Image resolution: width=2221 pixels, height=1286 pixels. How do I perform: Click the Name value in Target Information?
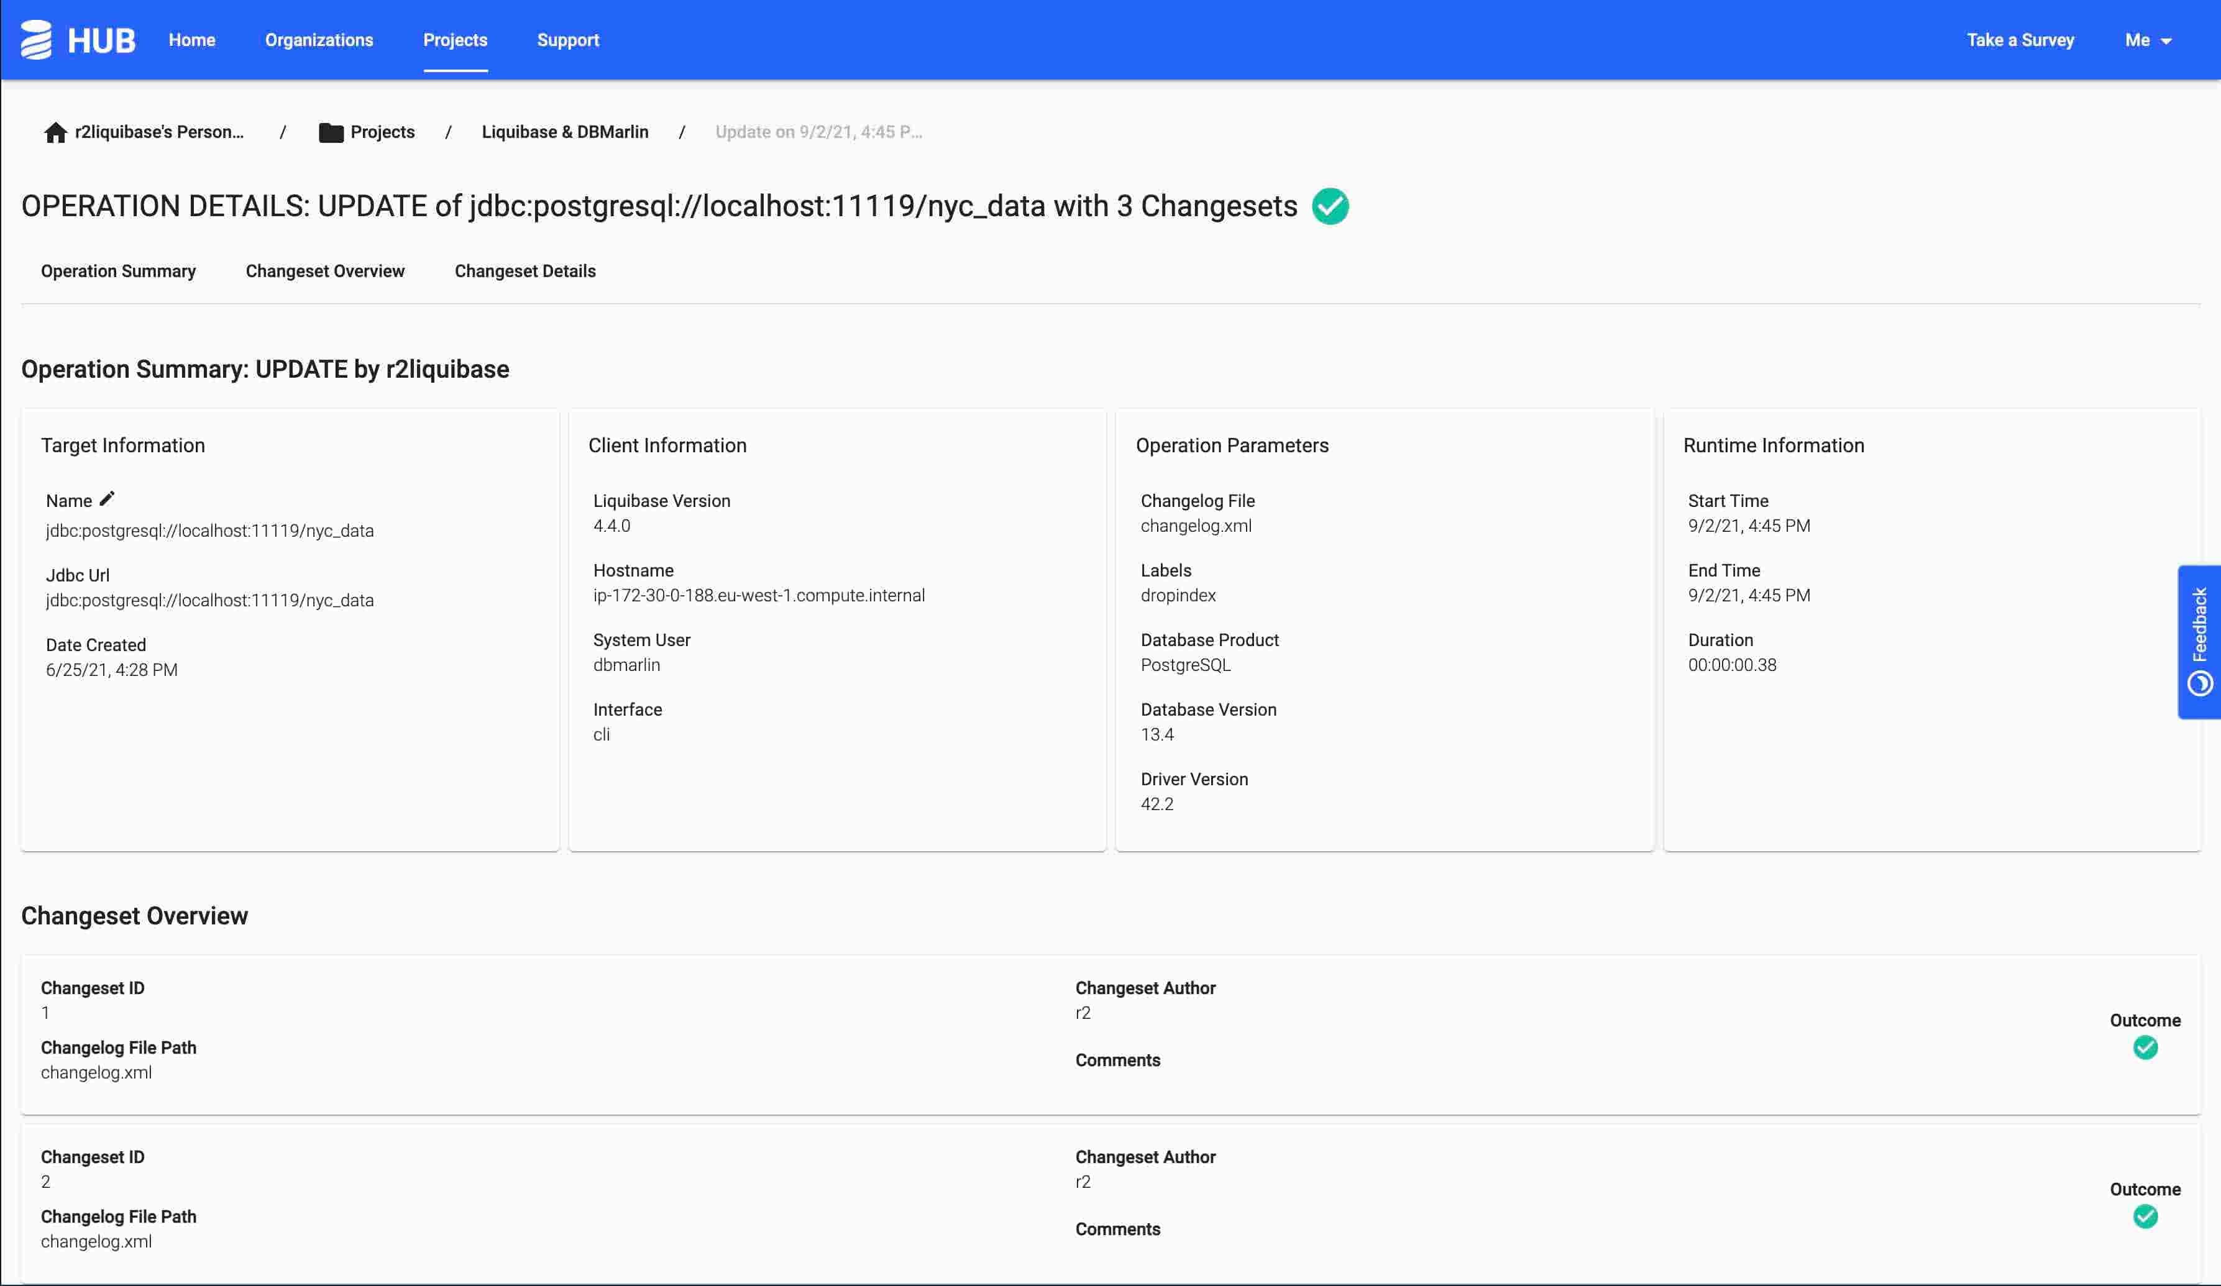(210, 531)
